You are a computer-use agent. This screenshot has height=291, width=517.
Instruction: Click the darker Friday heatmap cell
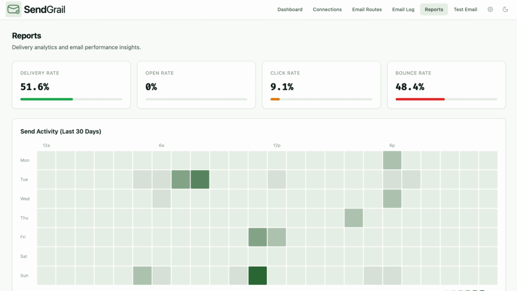click(257, 237)
